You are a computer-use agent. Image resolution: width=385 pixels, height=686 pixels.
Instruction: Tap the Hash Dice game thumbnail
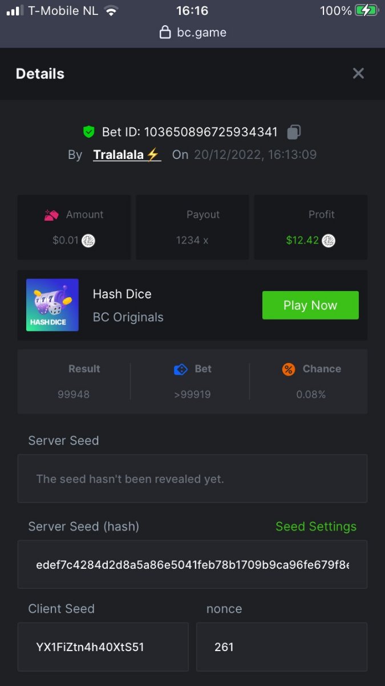click(52, 305)
